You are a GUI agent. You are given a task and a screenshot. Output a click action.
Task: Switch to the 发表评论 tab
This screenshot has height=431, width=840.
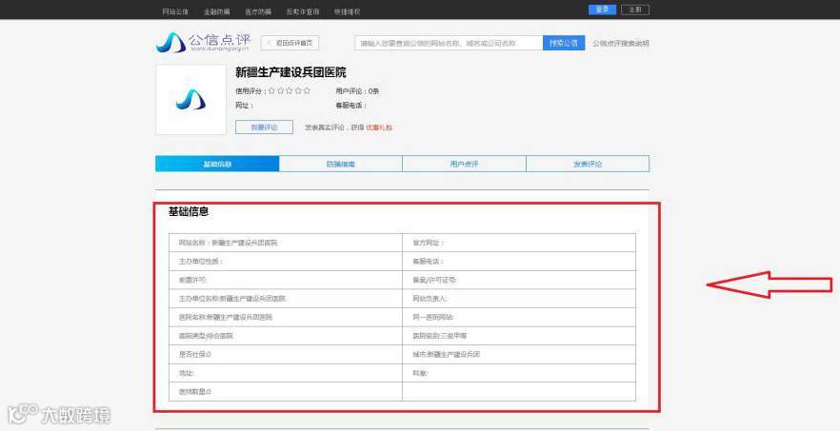pos(588,164)
